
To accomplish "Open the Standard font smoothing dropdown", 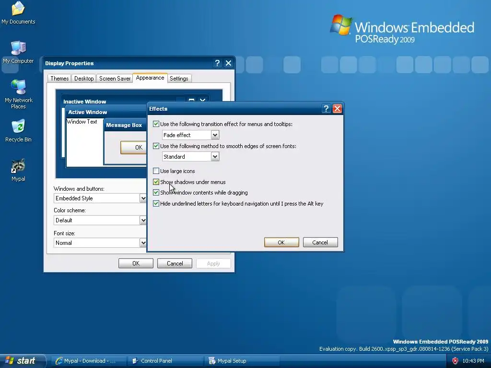I will pyautogui.click(x=190, y=157).
